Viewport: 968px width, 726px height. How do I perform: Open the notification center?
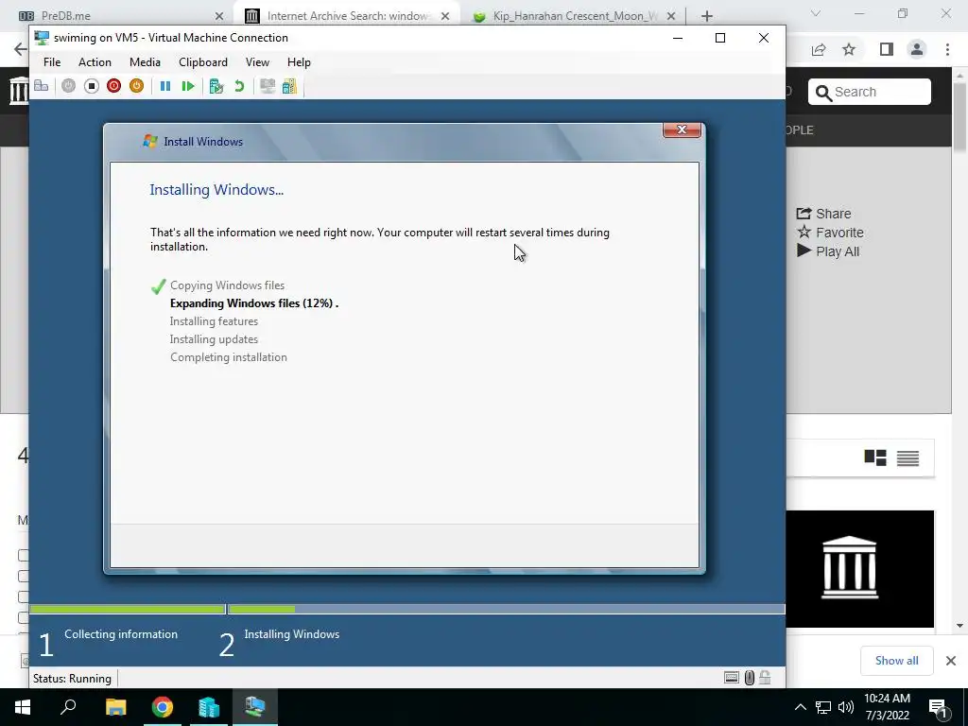point(939,708)
